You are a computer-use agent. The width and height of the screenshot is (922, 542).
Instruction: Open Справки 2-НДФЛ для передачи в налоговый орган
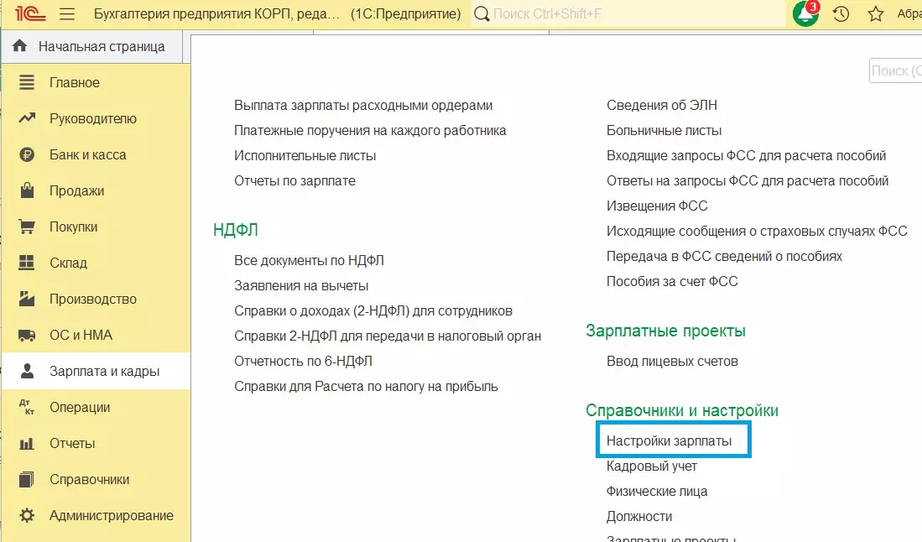388,336
